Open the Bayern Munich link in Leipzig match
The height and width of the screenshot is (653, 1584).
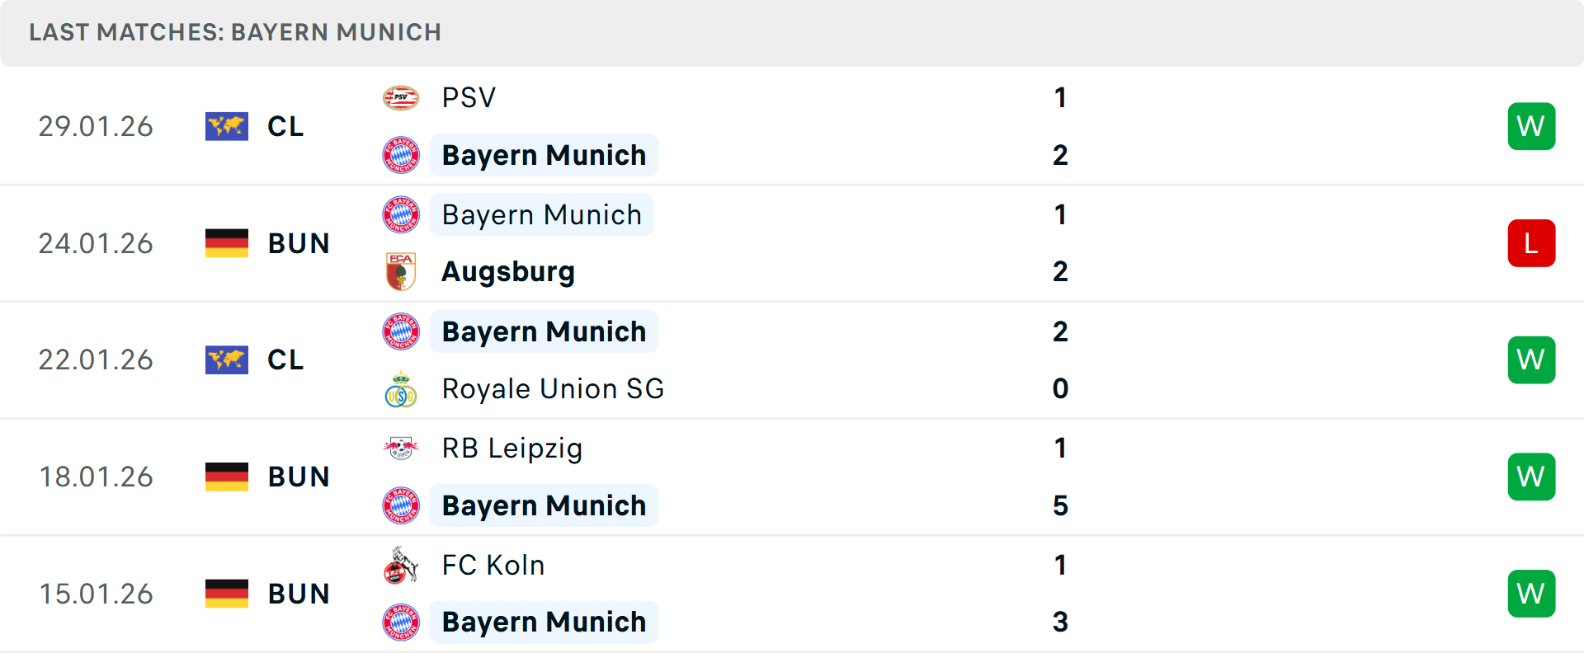coord(544,505)
